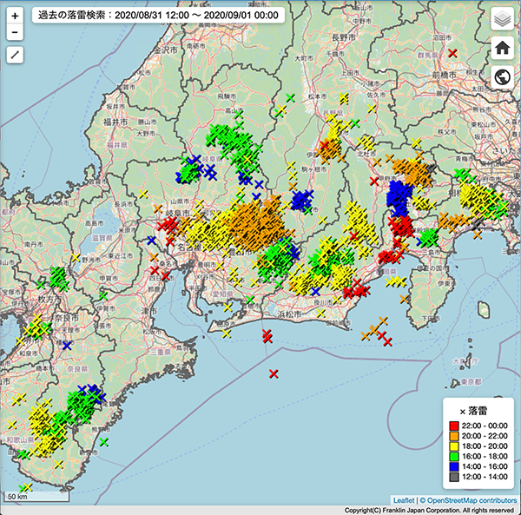Click the yellow 18:00 - 20:00 legend swatch
Viewport: 521px width, 515px height.
[x=453, y=446]
